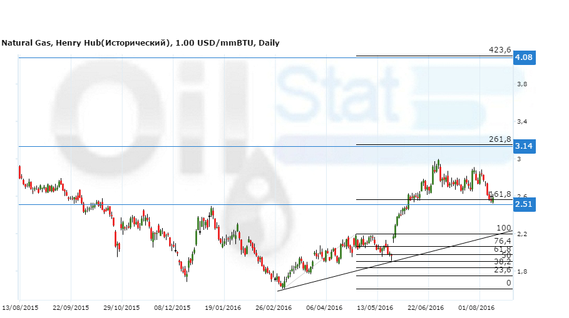The height and width of the screenshot is (318, 569).
Task: Click the 13/05/2016 date axis label
Action: pos(375,308)
